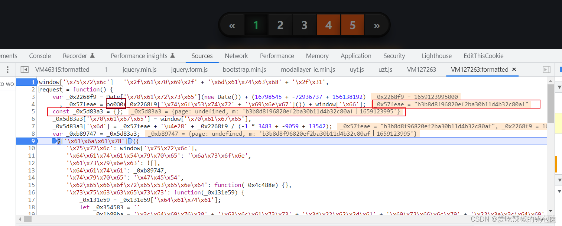Select pagination page 3
The width and height of the screenshot is (562, 226).
304,25
